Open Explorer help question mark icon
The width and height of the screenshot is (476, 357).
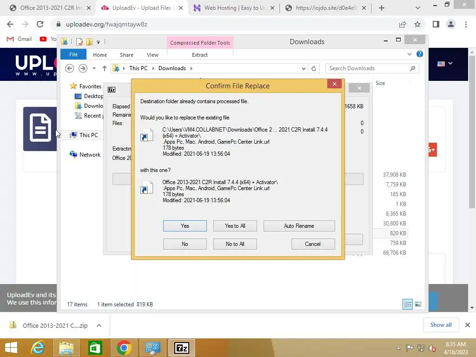[420, 54]
